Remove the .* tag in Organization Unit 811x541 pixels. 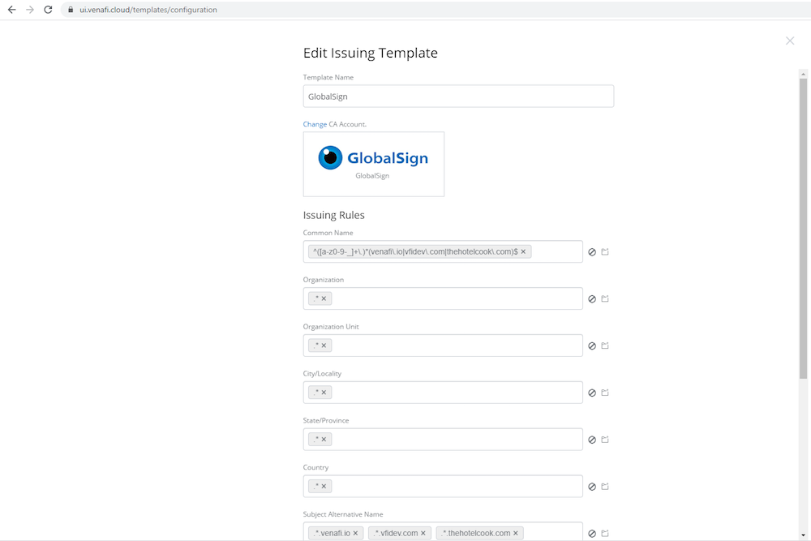(324, 346)
